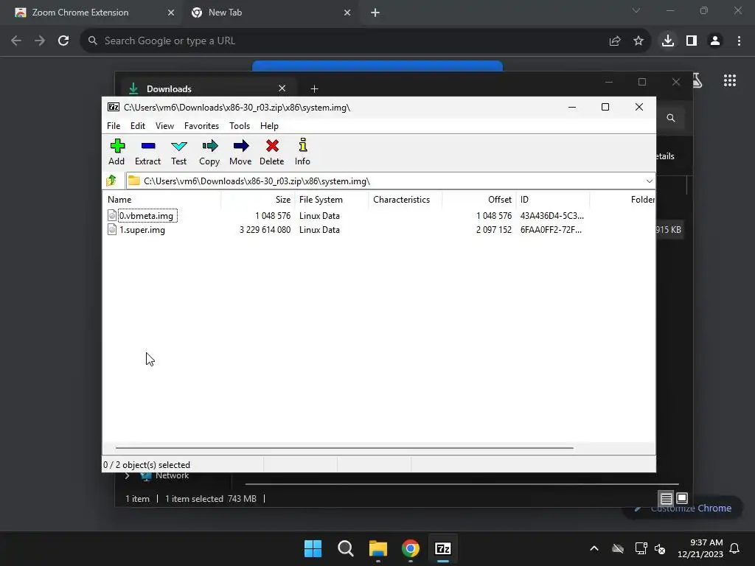Sort by ID column header
Image resolution: width=755 pixels, height=566 pixels.
click(553, 199)
